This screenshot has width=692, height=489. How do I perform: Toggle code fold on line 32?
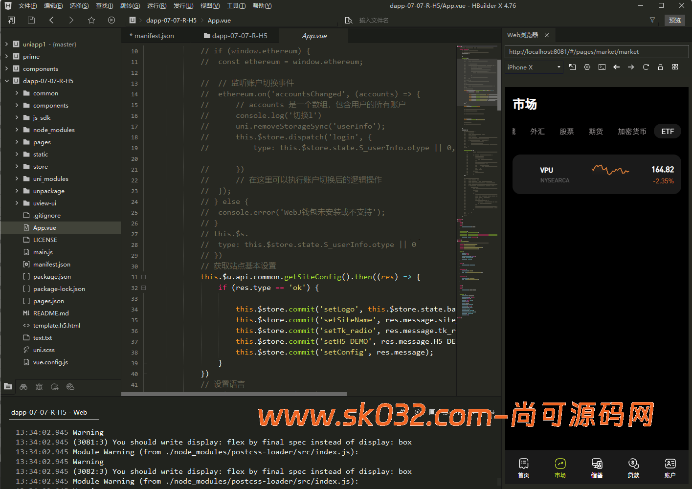(x=144, y=288)
